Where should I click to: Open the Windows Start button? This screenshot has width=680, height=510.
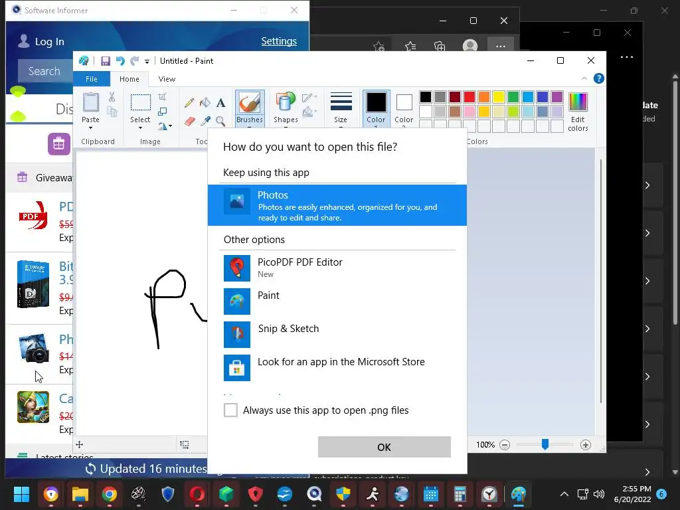21,494
